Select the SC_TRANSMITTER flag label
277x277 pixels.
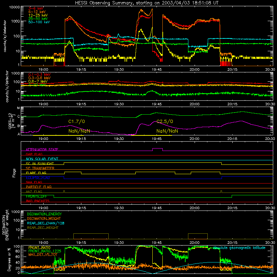(40, 168)
